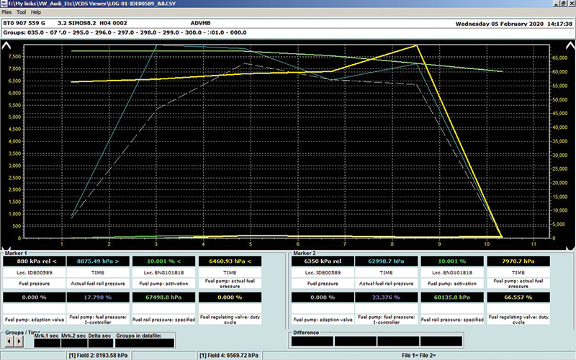Image resolution: width=576 pixels, height=360 pixels.
Task: Select Marker 1 value 67498.8 hPa
Action: pos(163,297)
